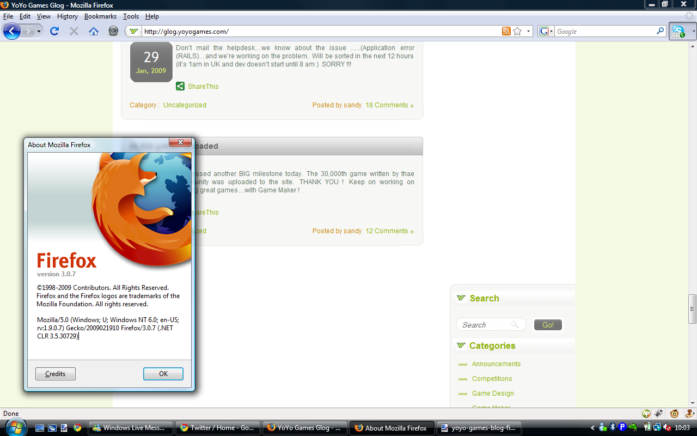Go back with the Back arrow button
697x436 pixels.
[12, 31]
